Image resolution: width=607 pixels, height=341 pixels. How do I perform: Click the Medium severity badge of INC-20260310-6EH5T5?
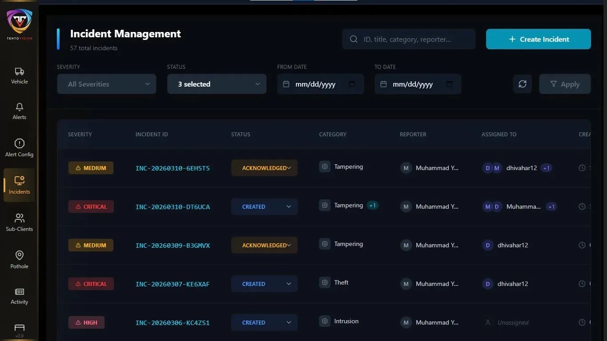pyautogui.click(x=91, y=168)
